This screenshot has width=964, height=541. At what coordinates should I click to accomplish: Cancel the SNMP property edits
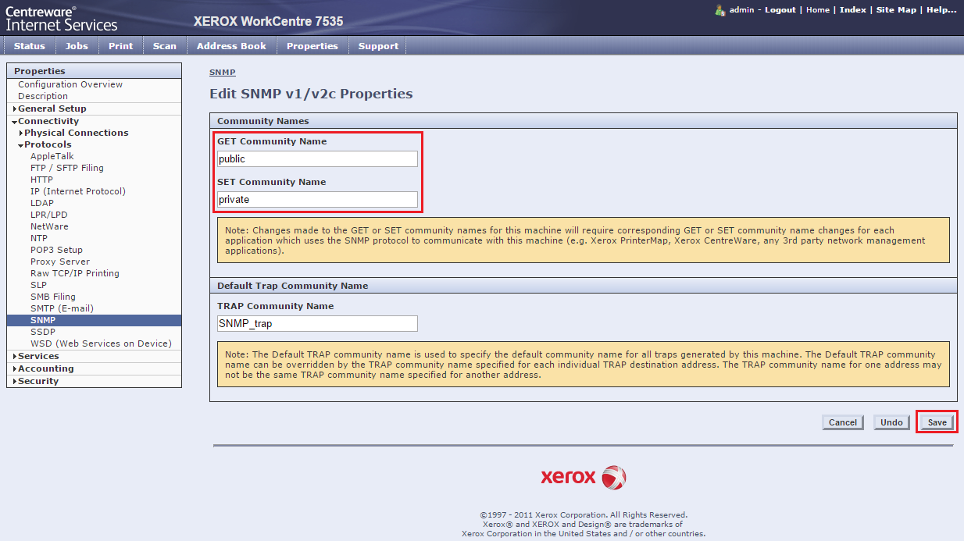tap(842, 422)
